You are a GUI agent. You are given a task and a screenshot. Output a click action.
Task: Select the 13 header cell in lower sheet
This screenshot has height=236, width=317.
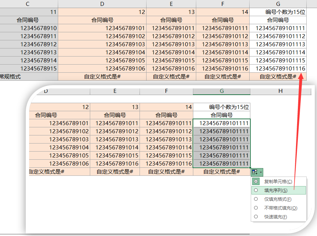tap(115, 107)
